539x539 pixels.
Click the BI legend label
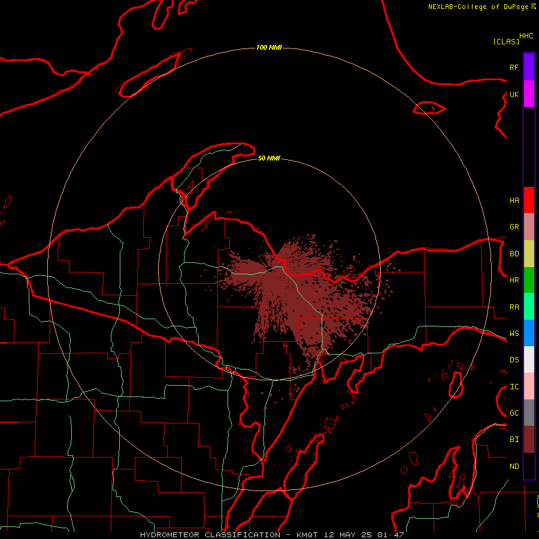(x=514, y=440)
